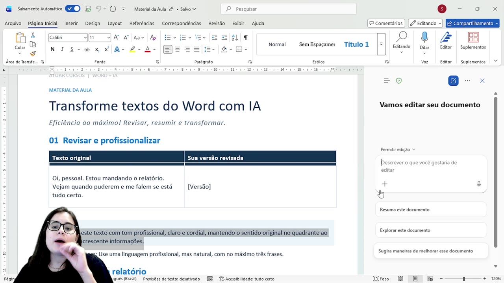Image resolution: width=504 pixels, height=283 pixels.
Task: Select the Normal style
Action: pos(277,44)
